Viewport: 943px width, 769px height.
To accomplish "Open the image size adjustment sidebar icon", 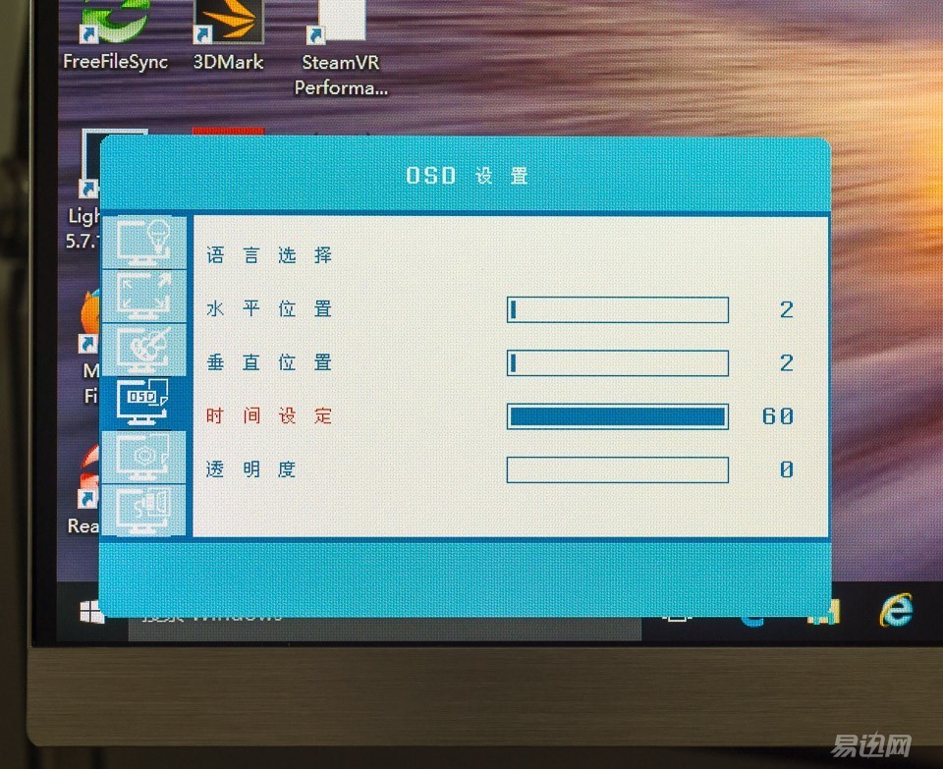I will coord(144,296).
